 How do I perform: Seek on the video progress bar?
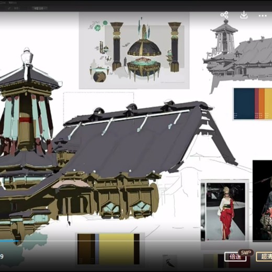[x=136, y=241]
